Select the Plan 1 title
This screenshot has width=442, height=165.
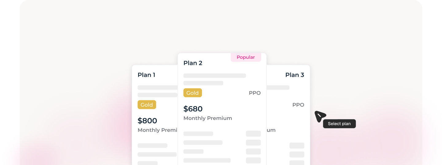pyautogui.click(x=146, y=75)
